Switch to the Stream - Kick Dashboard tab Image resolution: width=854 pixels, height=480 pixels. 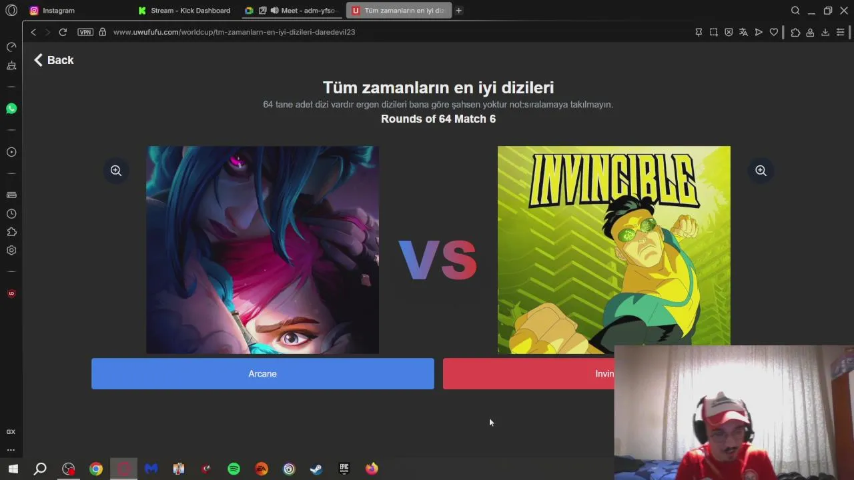coord(184,10)
